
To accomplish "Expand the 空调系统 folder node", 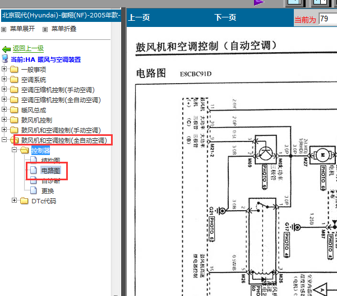I will [4, 79].
